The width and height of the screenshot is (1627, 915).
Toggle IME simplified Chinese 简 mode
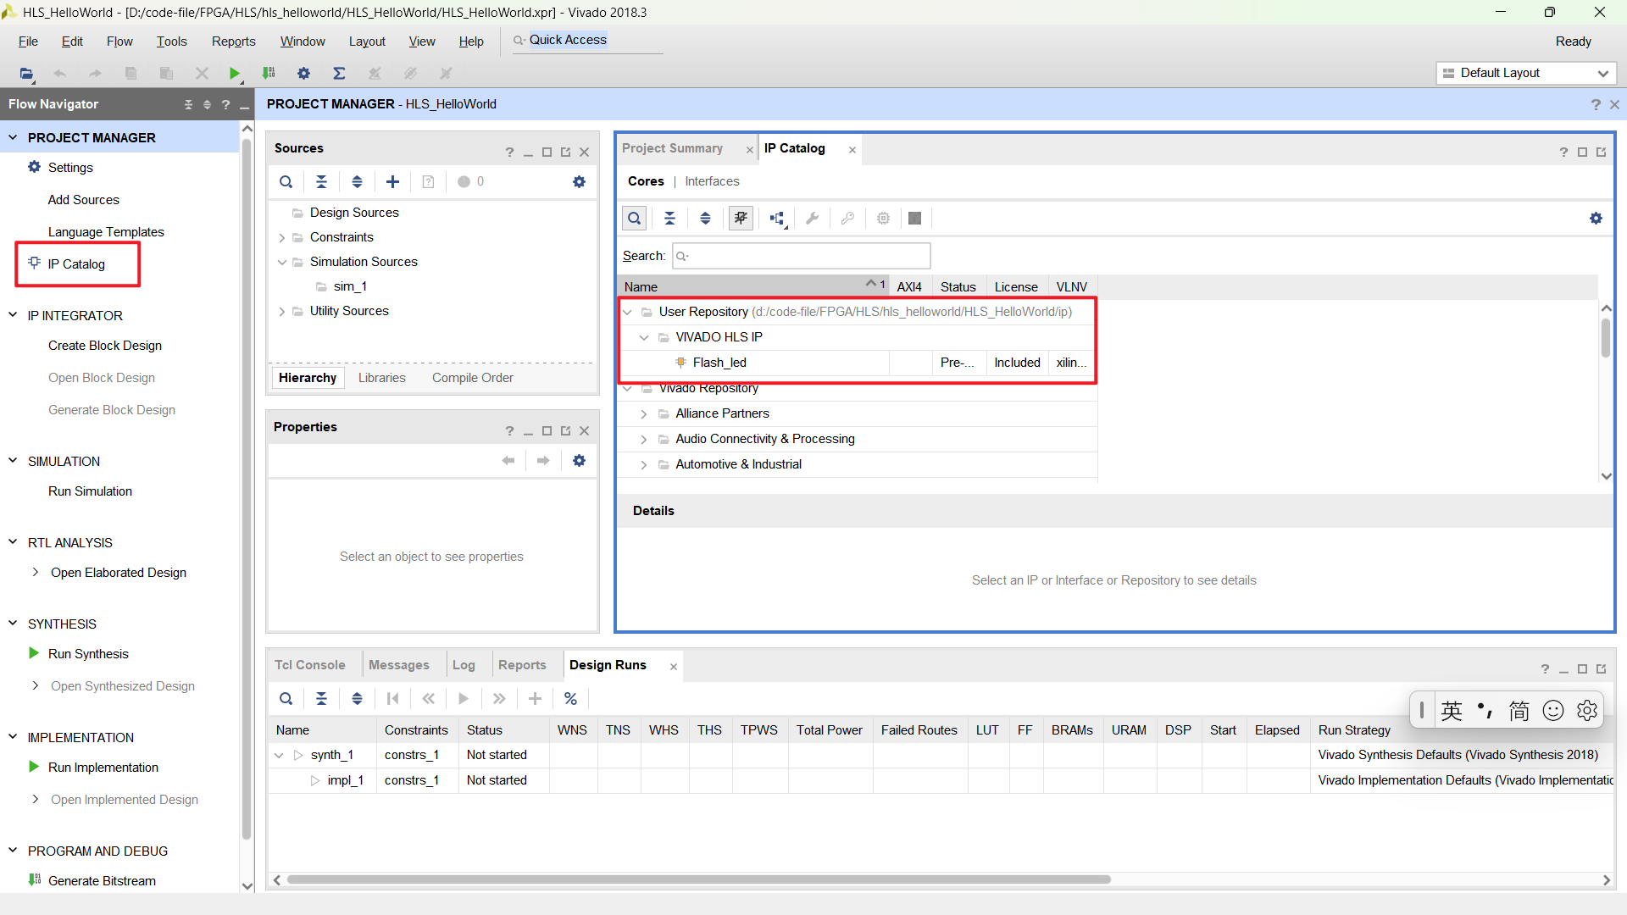pos(1519,710)
